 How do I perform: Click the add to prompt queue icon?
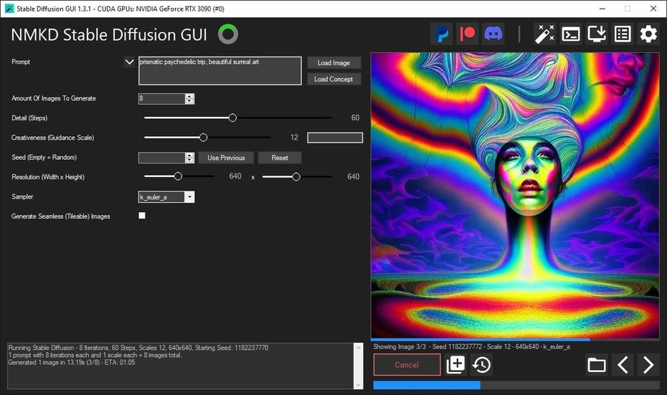tap(455, 365)
